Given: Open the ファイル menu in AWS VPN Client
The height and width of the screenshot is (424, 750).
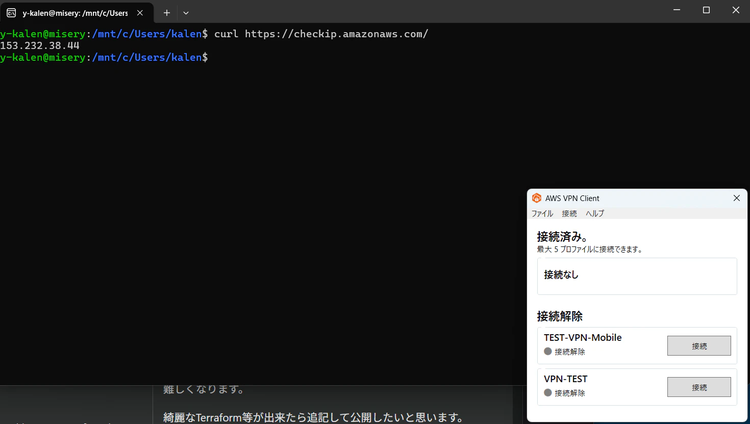Looking at the screenshot, I should click(542, 213).
